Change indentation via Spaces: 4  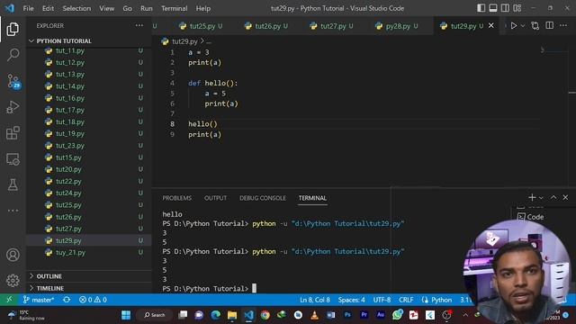(x=352, y=300)
